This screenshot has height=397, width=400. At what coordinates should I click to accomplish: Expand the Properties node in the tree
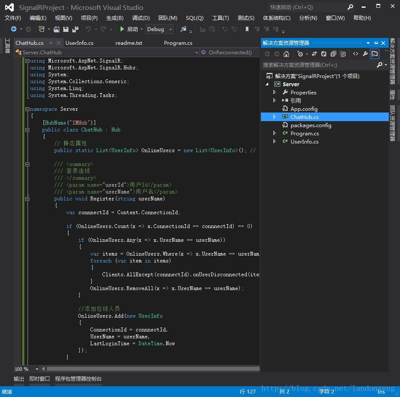pos(274,92)
